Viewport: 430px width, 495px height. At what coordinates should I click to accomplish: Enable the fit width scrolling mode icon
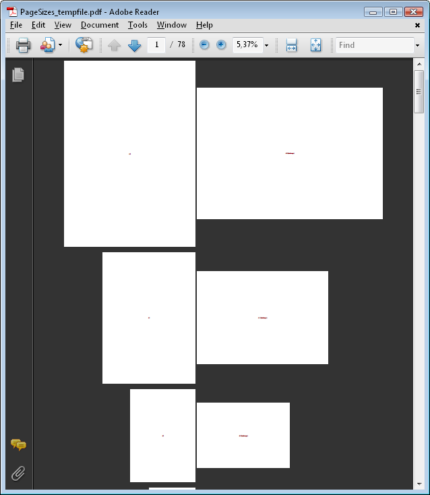[291, 45]
